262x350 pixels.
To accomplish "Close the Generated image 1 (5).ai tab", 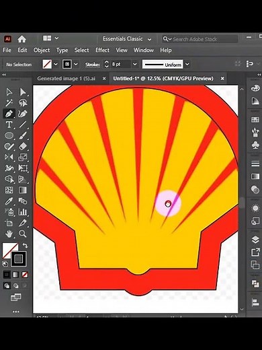I will pyautogui.click(x=104, y=79).
